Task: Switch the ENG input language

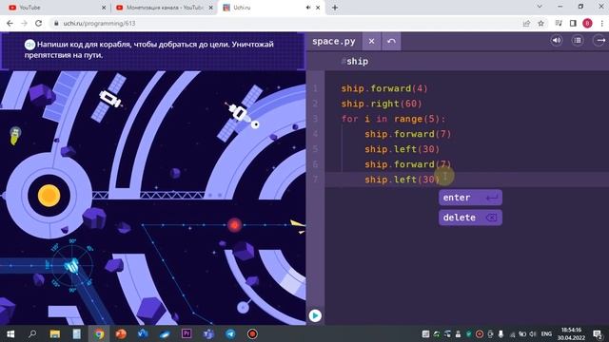Action: pyautogui.click(x=546, y=333)
